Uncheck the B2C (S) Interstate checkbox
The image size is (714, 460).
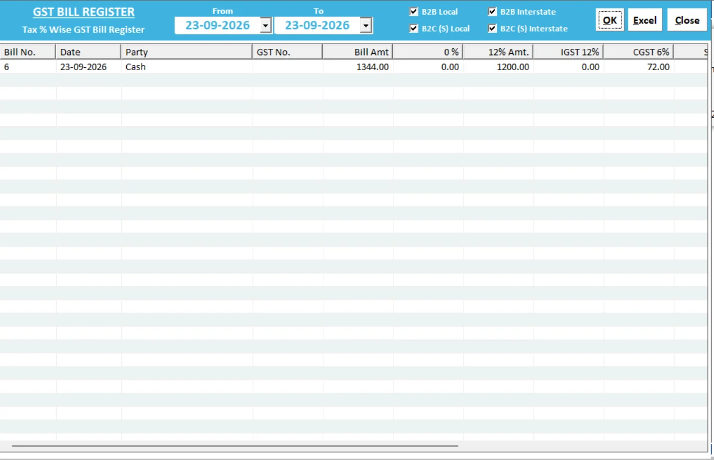click(493, 28)
